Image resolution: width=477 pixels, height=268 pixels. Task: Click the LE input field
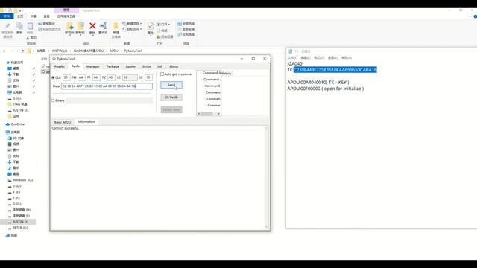148,77
